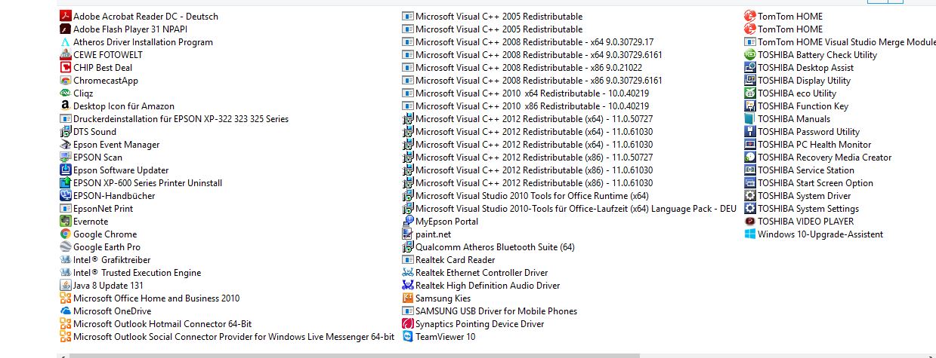Image resolution: width=936 pixels, height=358 pixels.
Task: Select Microsoft Outlook Hotmail Connector 64-Bit
Action: pos(156,323)
